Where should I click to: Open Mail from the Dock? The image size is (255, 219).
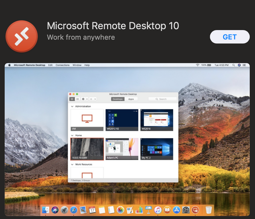pos(83,210)
